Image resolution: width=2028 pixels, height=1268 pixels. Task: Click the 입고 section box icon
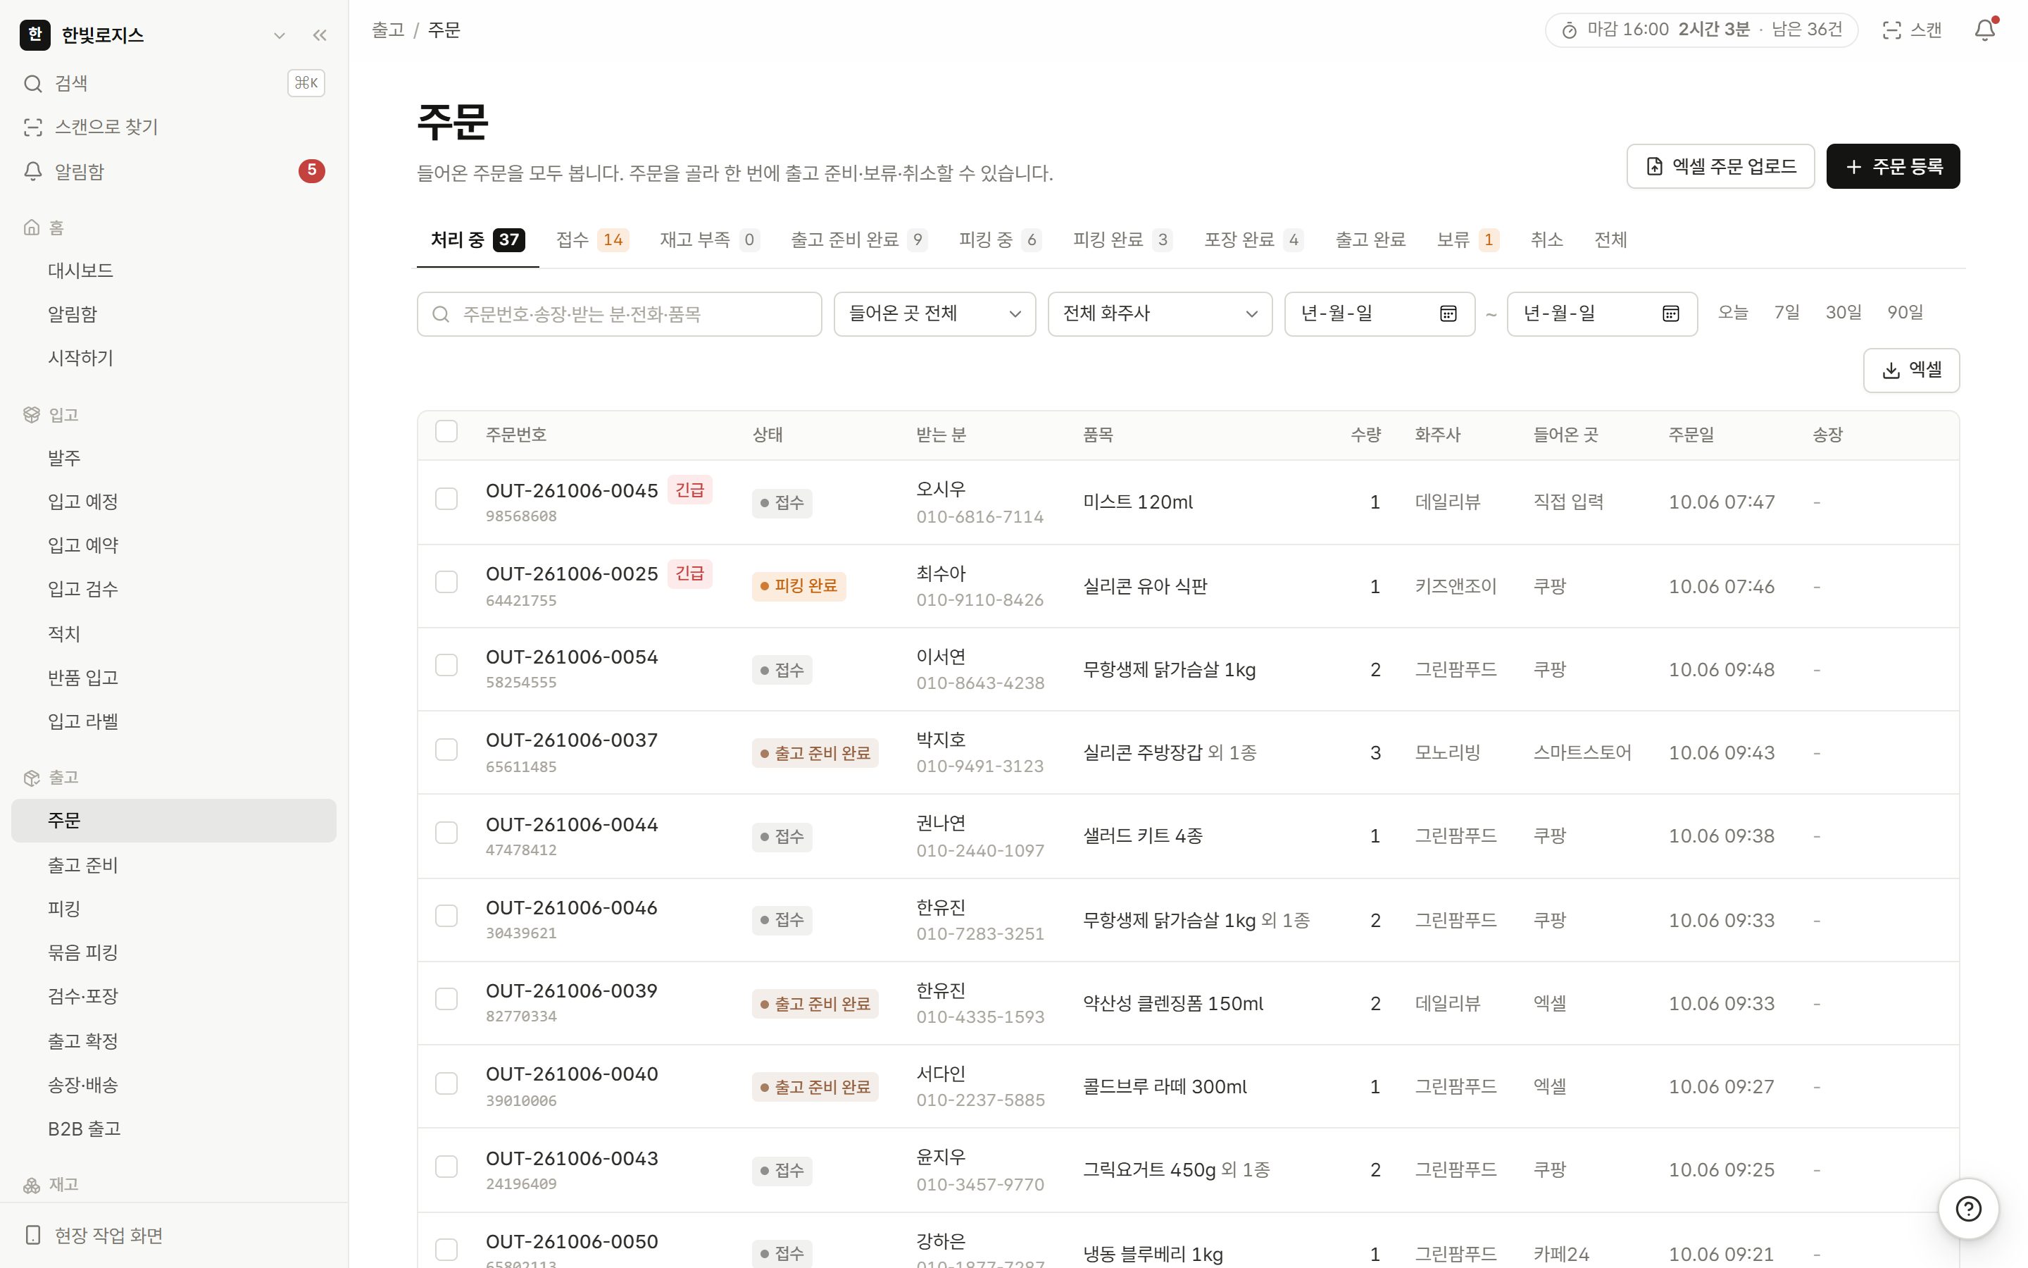[x=31, y=414]
